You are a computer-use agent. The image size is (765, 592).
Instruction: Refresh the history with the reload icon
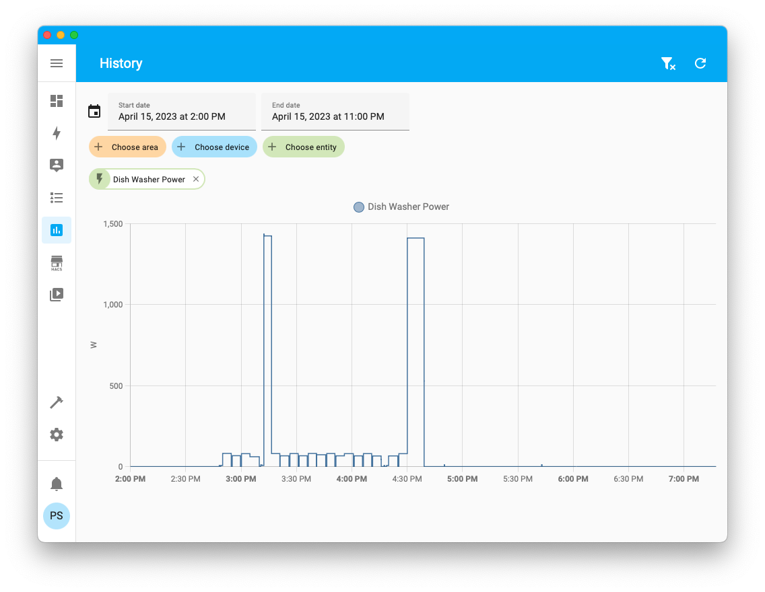point(700,63)
